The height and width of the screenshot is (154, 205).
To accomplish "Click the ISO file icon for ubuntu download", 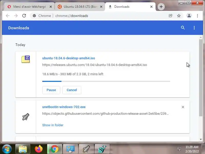I will click(26, 59).
